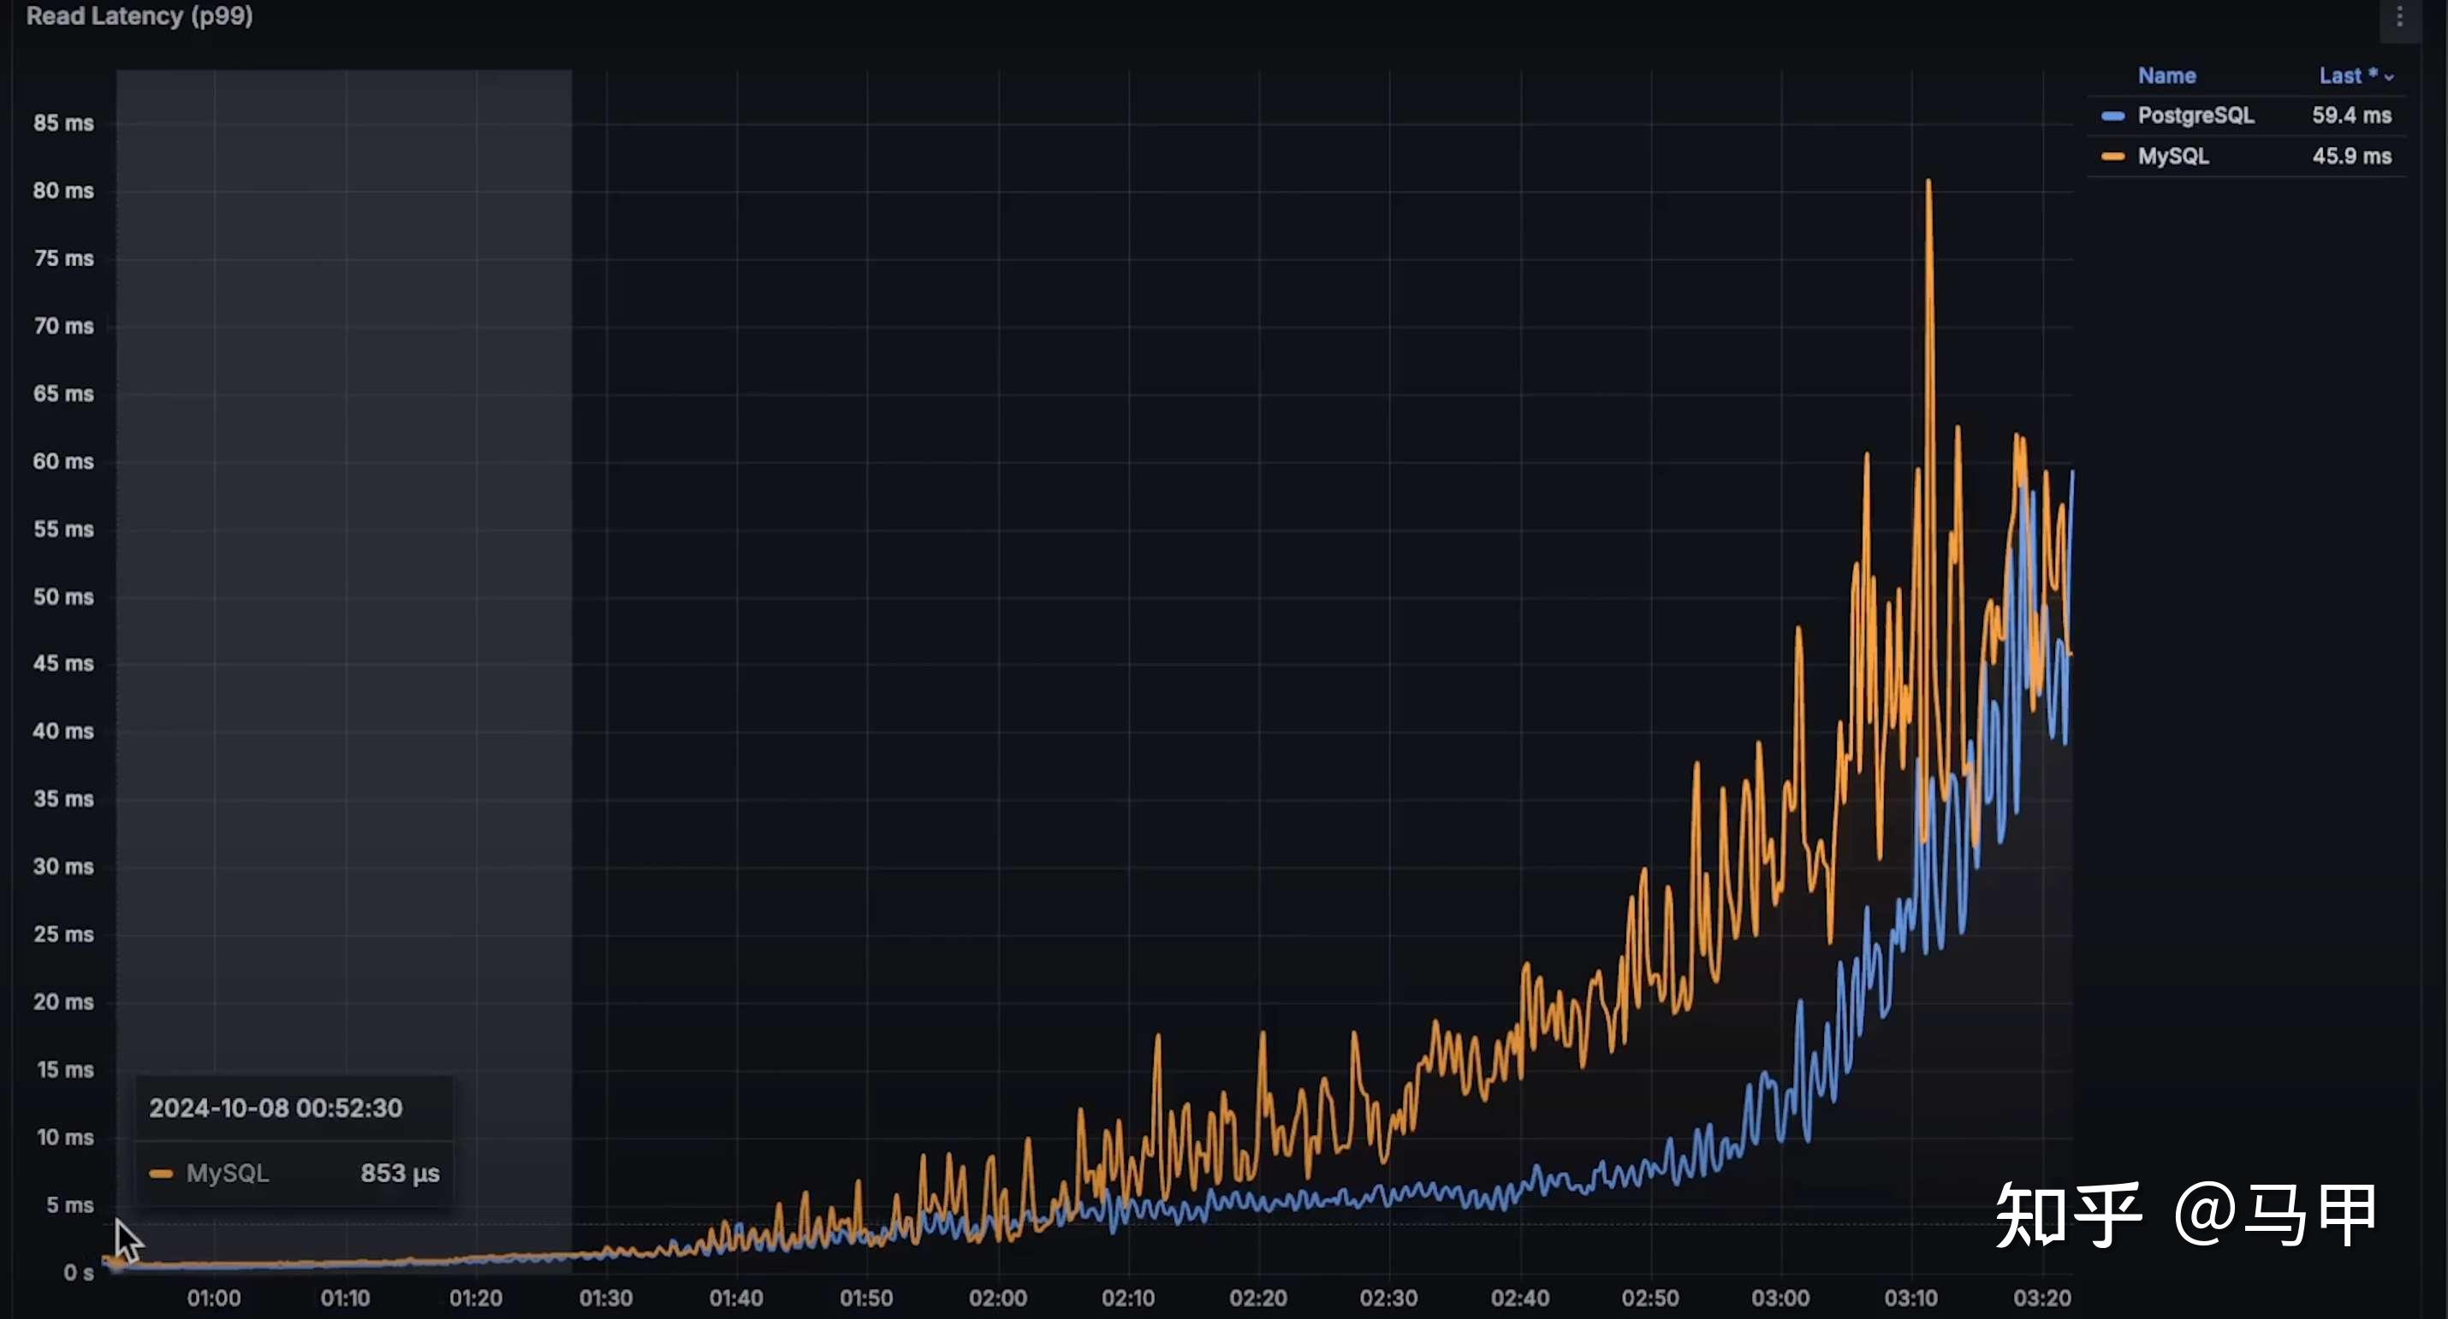Click the 85 ms y-axis label
2448x1319 pixels.
(x=62, y=123)
